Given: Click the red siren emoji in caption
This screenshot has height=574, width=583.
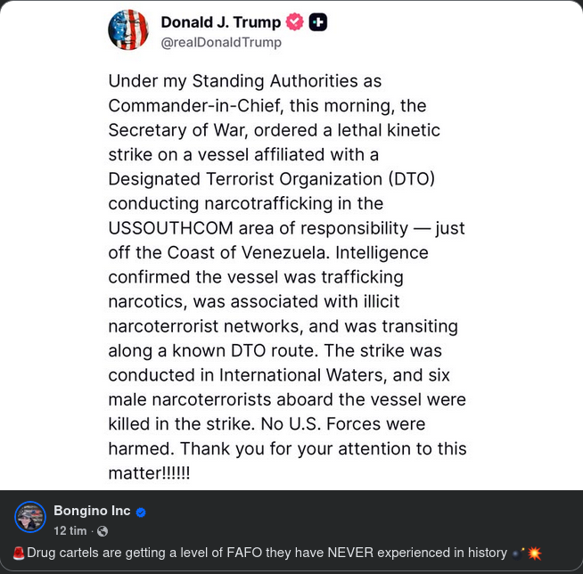Looking at the screenshot, I should (19, 553).
